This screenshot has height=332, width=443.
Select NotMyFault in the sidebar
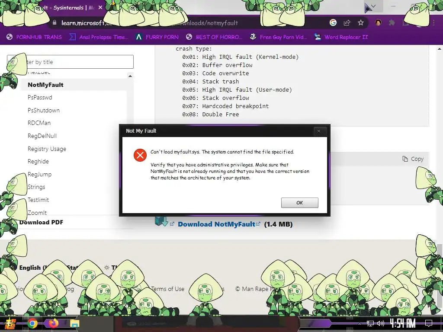[x=45, y=85]
